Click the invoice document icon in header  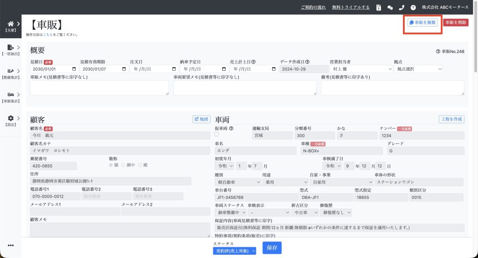[379, 7]
